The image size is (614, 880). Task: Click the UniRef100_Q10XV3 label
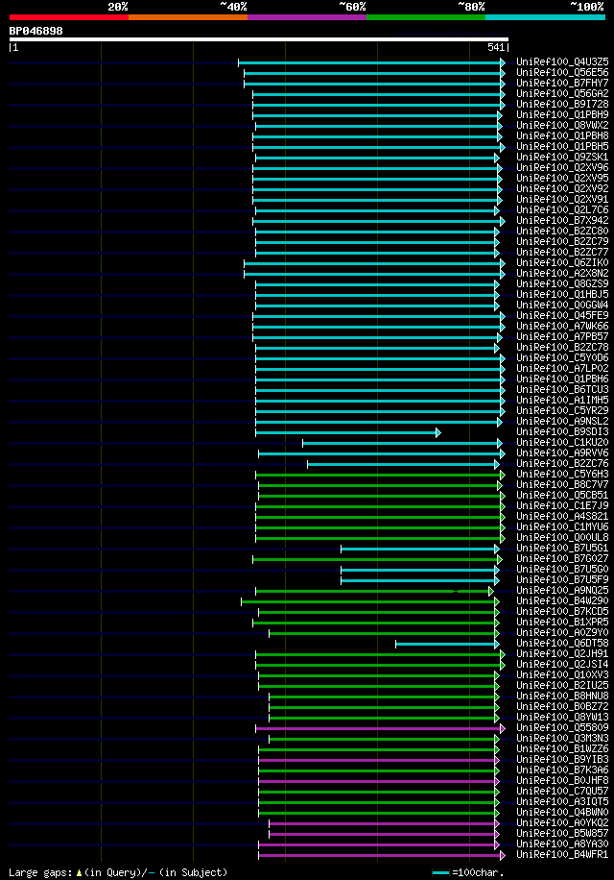(x=562, y=675)
